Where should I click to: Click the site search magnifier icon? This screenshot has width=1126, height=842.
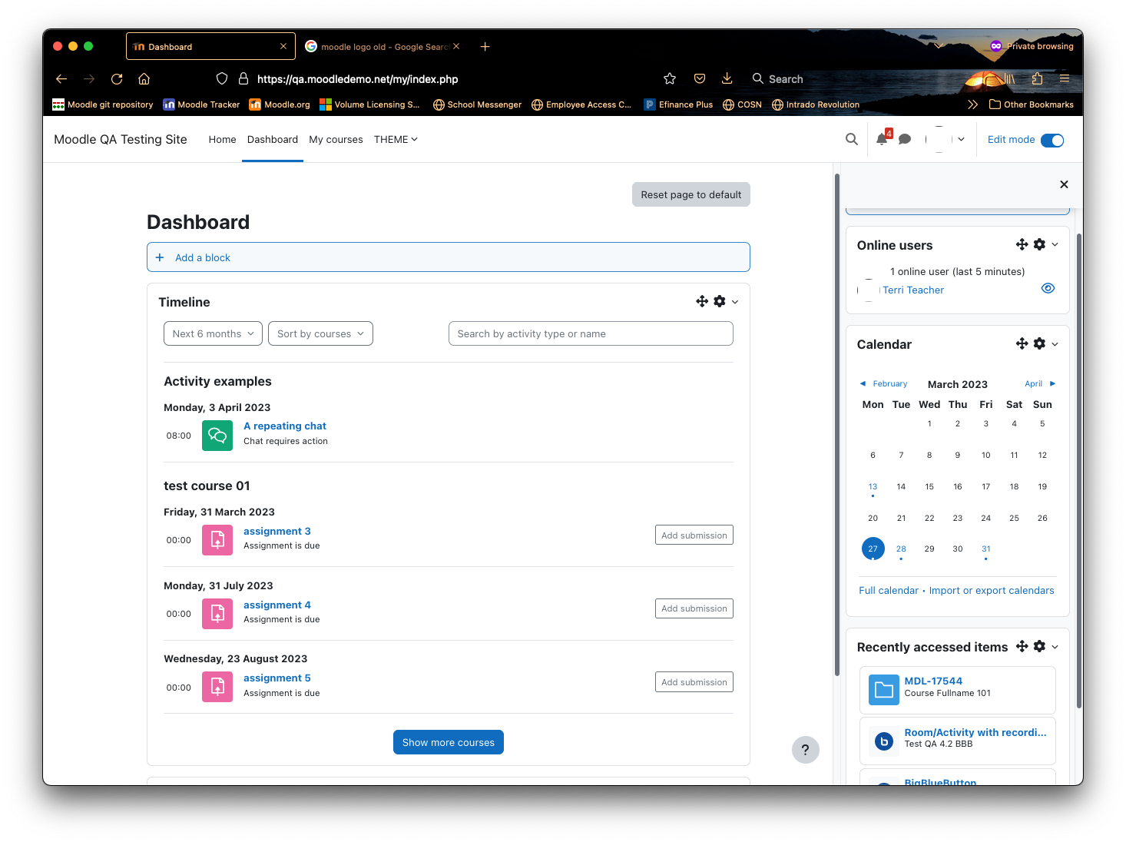(x=851, y=139)
